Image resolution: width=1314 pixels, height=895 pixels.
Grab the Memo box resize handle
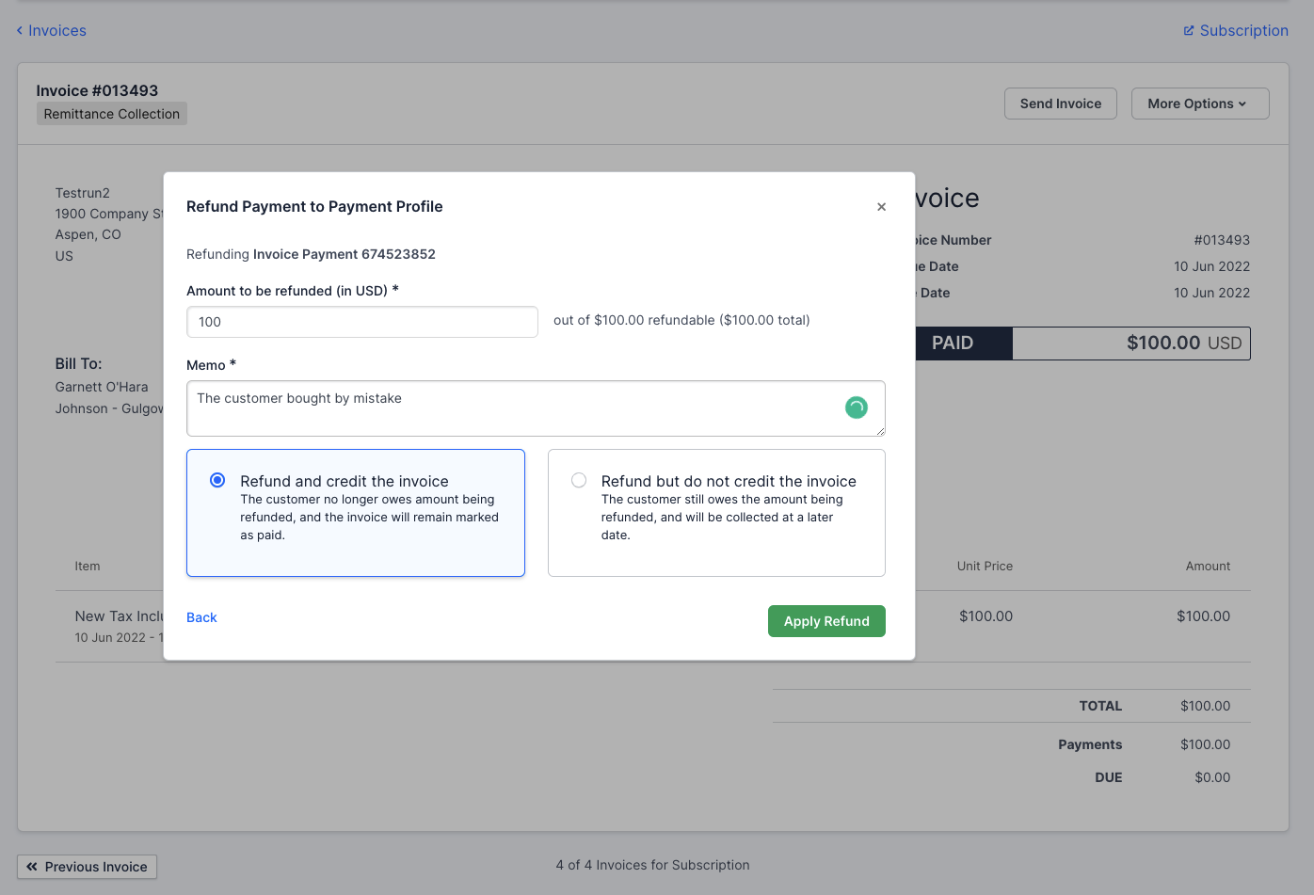(x=880, y=431)
